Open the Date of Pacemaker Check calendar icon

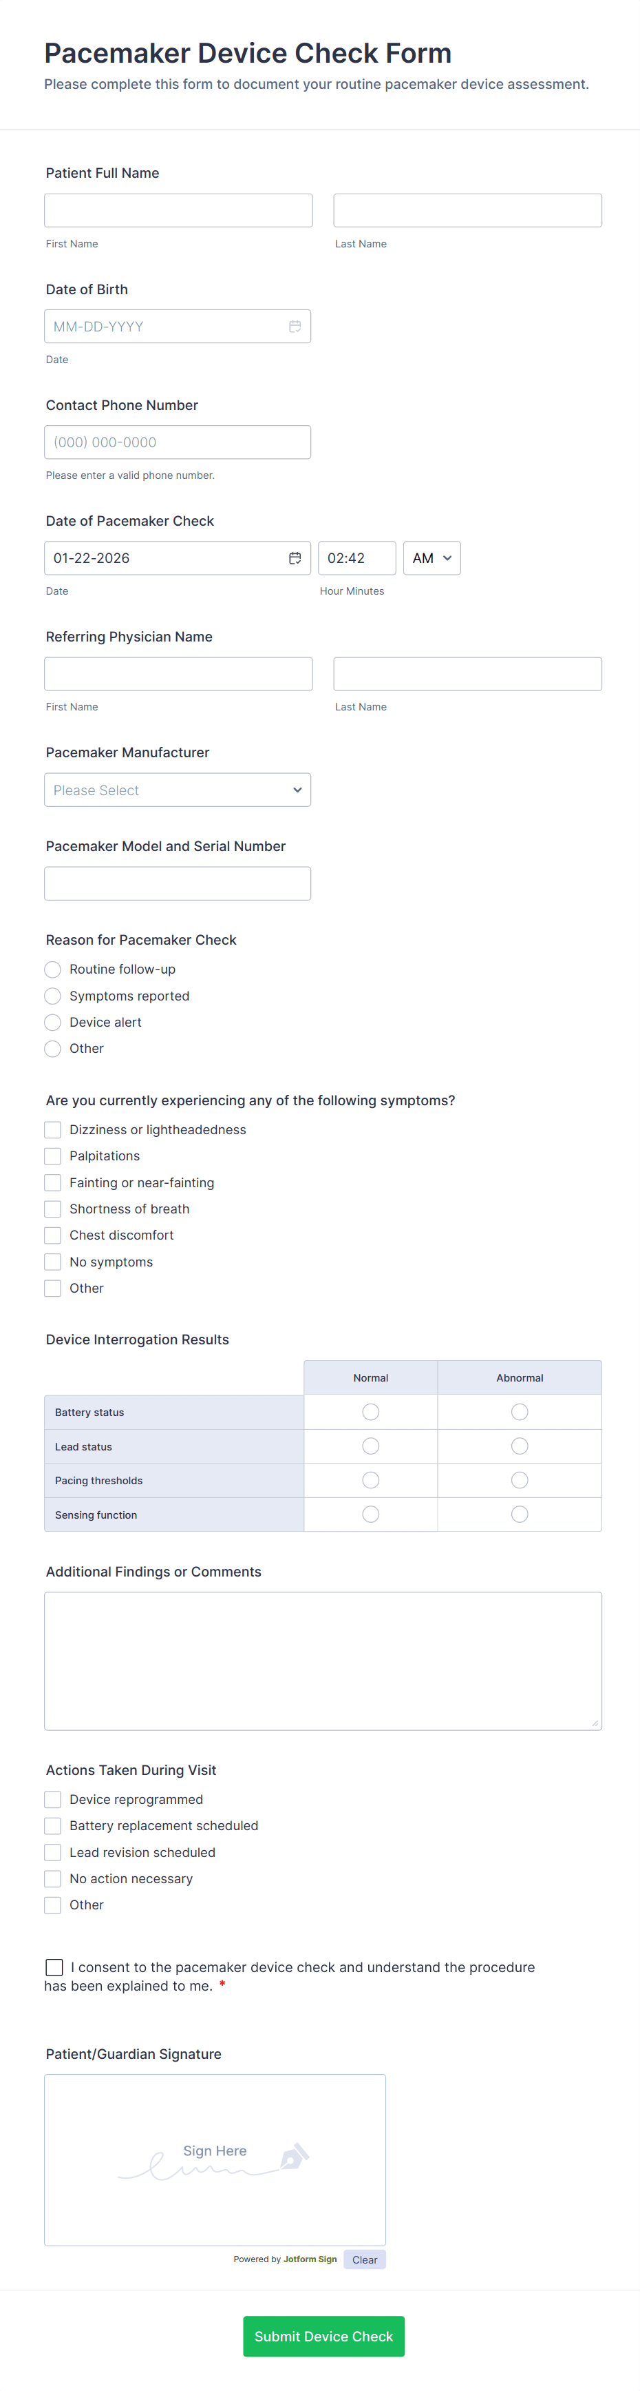point(295,558)
